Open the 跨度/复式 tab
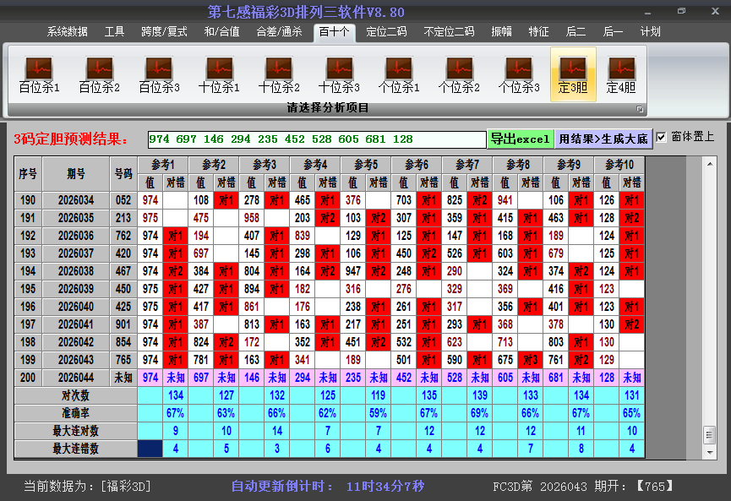 coord(164,32)
